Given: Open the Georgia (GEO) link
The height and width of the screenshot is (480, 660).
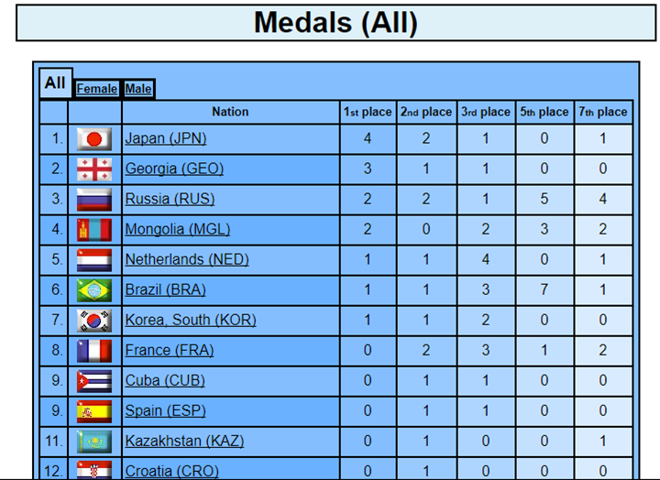Looking at the screenshot, I should tap(174, 169).
